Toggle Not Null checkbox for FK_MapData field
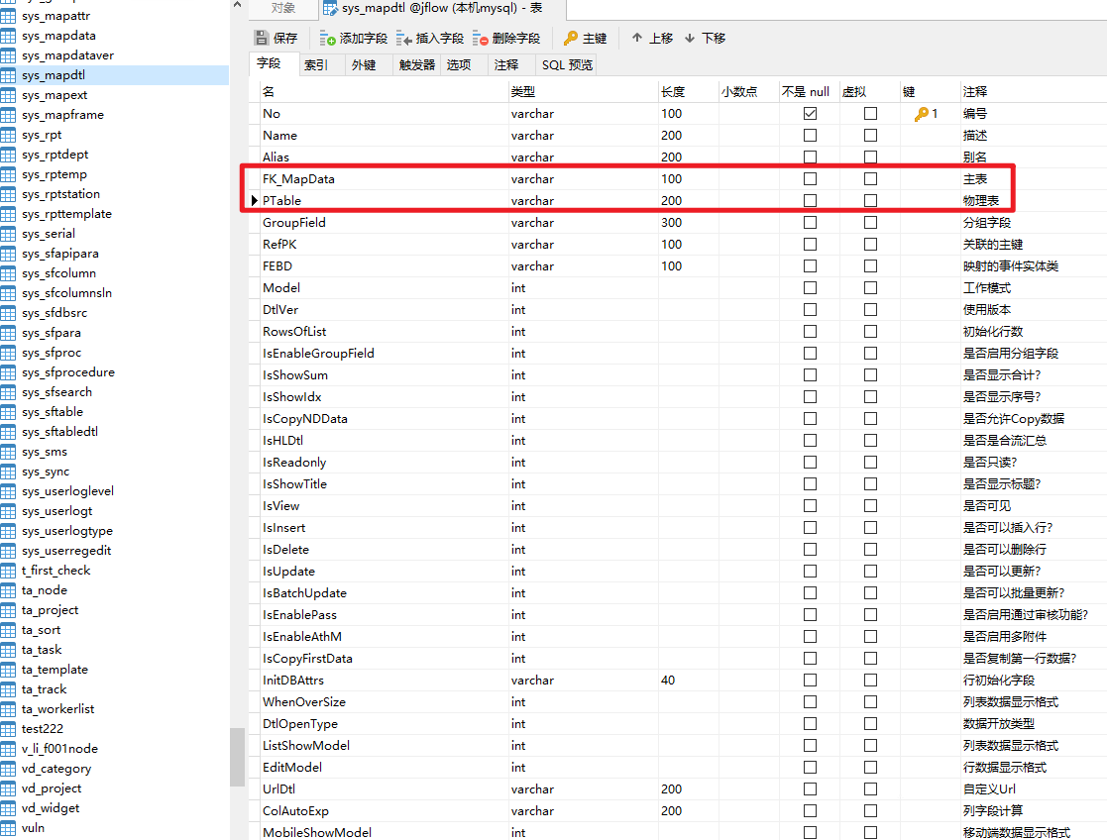The height and width of the screenshot is (840, 1107). (810, 179)
